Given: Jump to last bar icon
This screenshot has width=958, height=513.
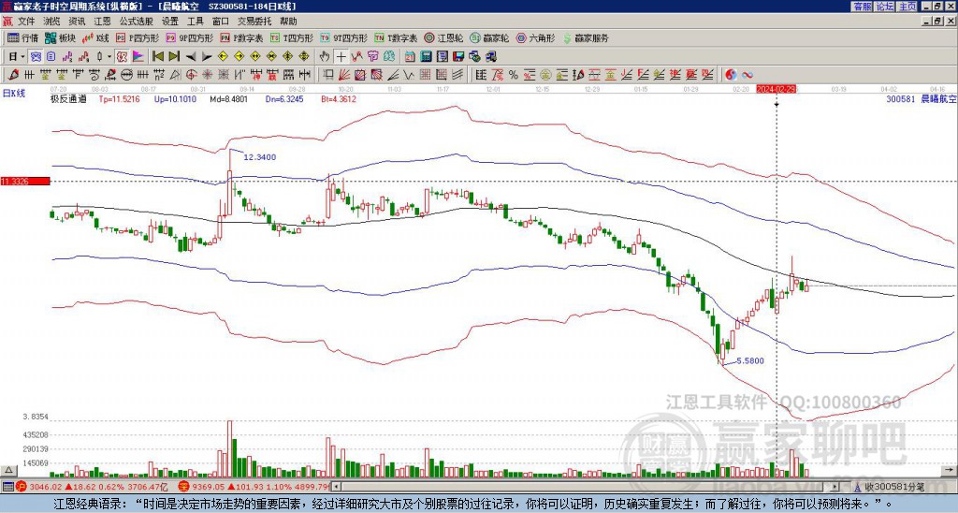Looking at the screenshot, I should point(174,57).
